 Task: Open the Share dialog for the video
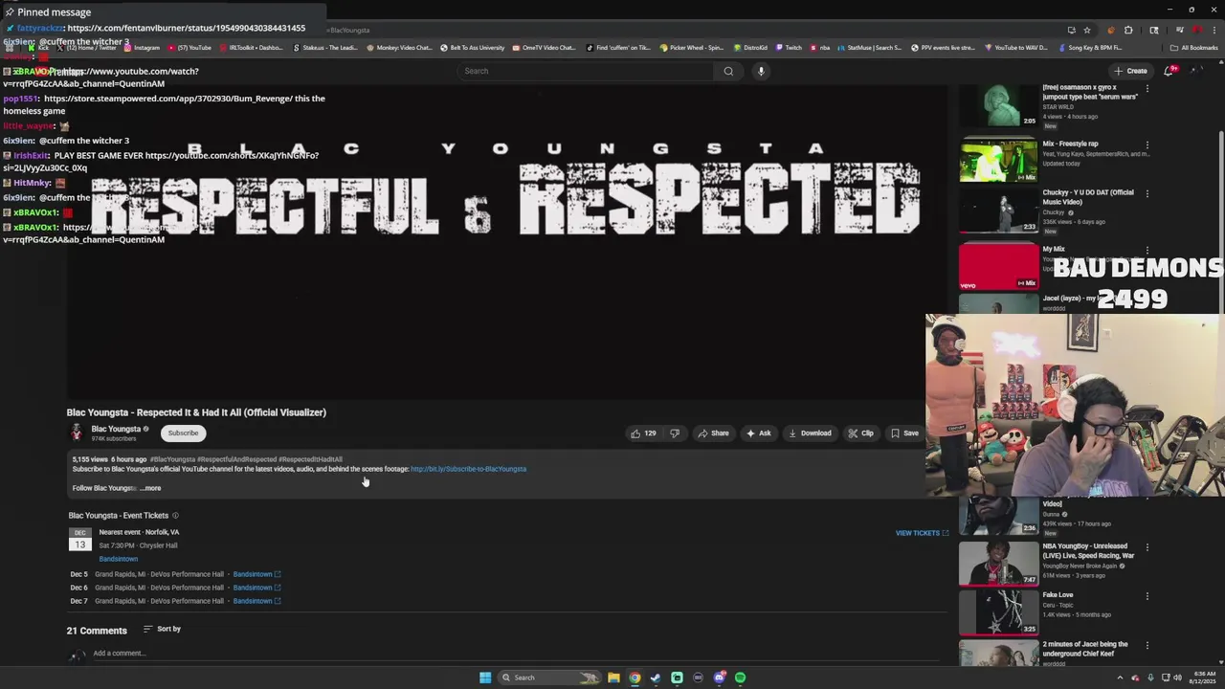pos(713,433)
